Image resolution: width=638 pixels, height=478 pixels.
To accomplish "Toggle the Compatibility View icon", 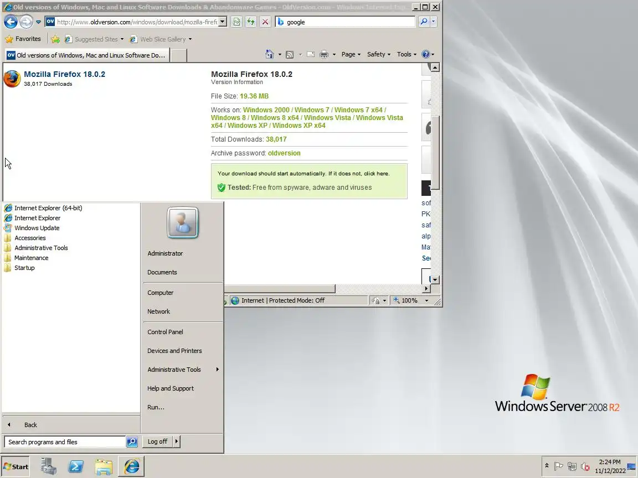I will (x=236, y=22).
